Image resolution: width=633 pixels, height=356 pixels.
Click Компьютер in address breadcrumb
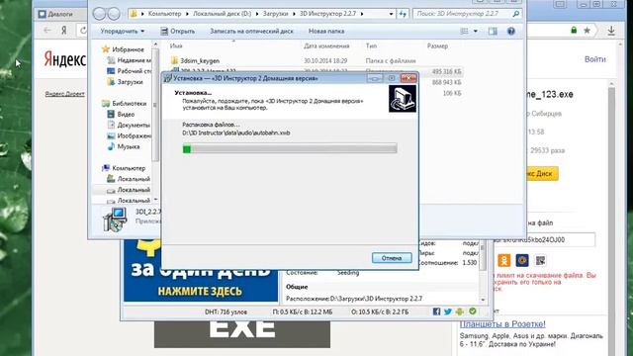pos(164,14)
